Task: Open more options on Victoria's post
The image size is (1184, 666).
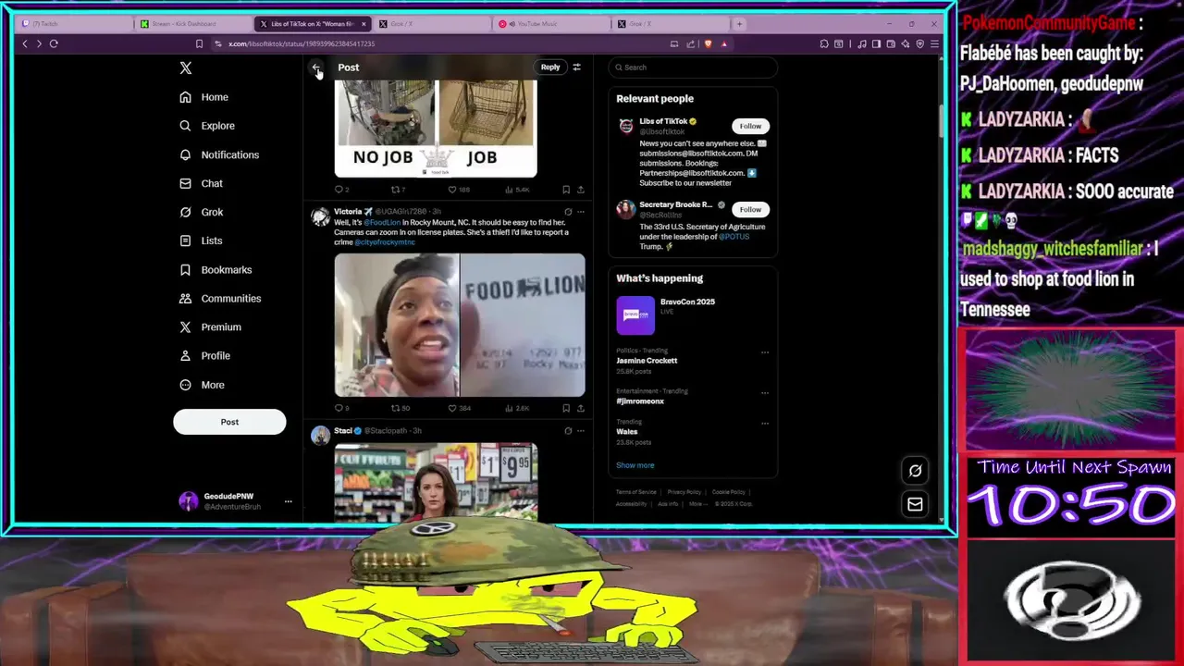Action: tap(581, 212)
